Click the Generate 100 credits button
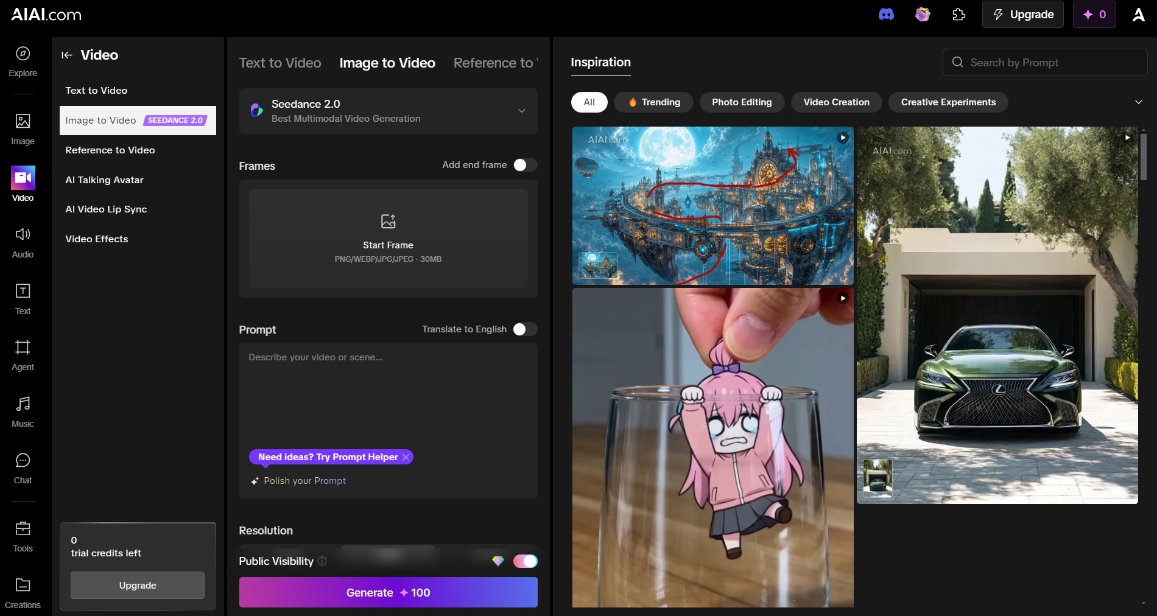Viewport: 1157px width, 616px height. 388,592
